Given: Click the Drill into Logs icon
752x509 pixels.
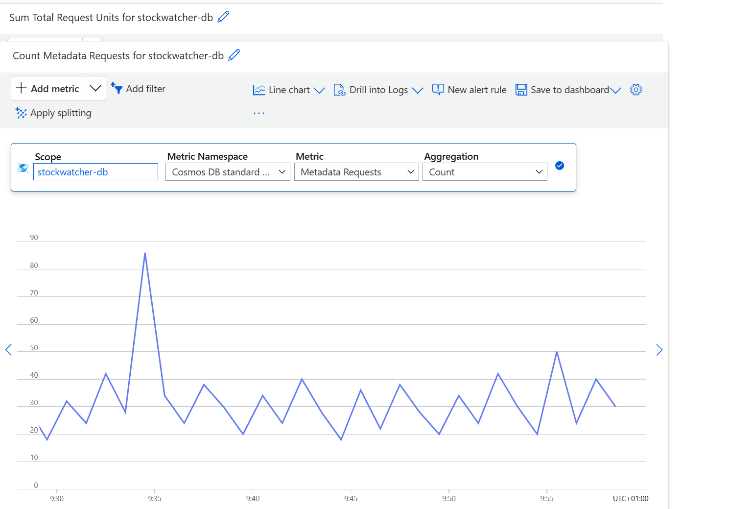Looking at the screenshot, I should coord(339,90).
